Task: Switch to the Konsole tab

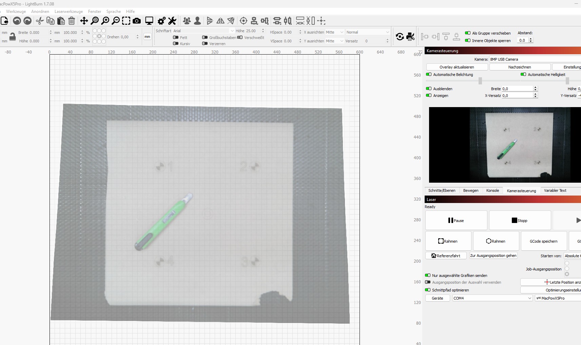Action: [x=492, y=190]
